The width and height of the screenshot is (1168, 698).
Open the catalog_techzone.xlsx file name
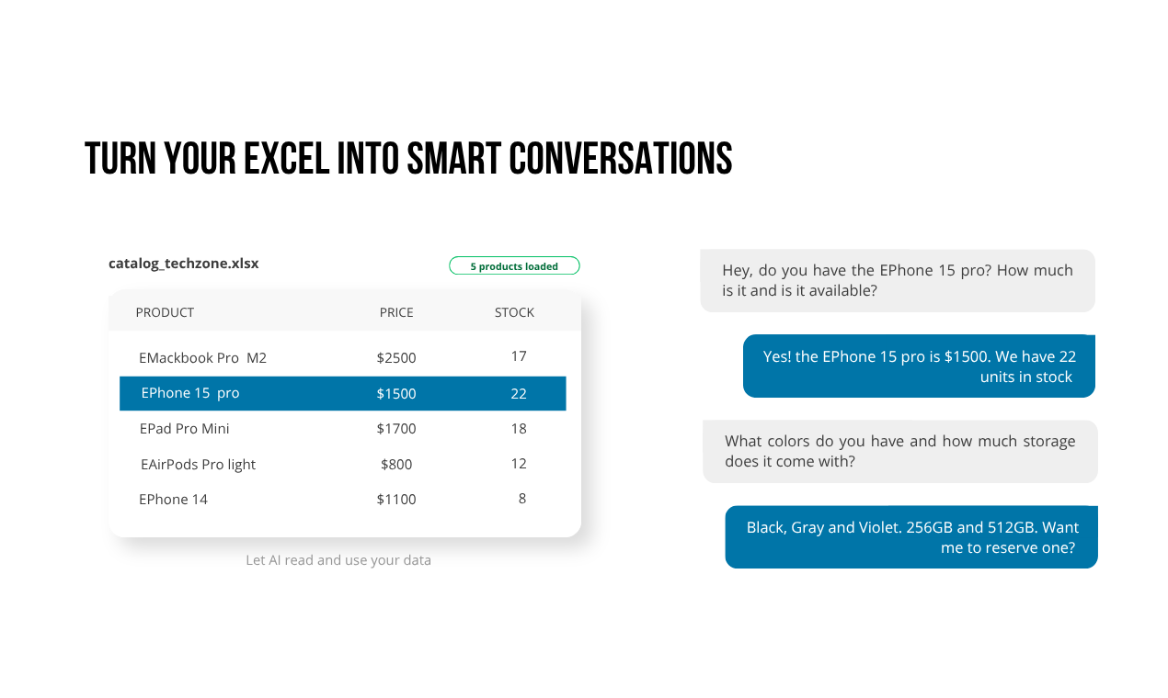pyautogui.click(x=184, y=264)
